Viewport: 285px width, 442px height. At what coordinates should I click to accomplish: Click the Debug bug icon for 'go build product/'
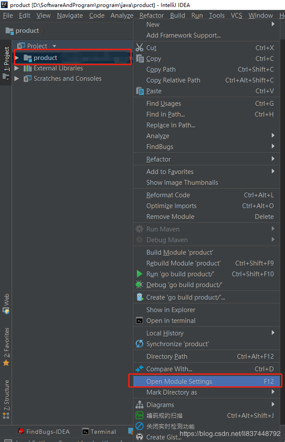click(140, 285)
